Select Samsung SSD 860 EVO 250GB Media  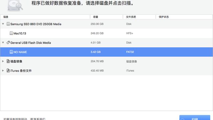click(36, 24)
